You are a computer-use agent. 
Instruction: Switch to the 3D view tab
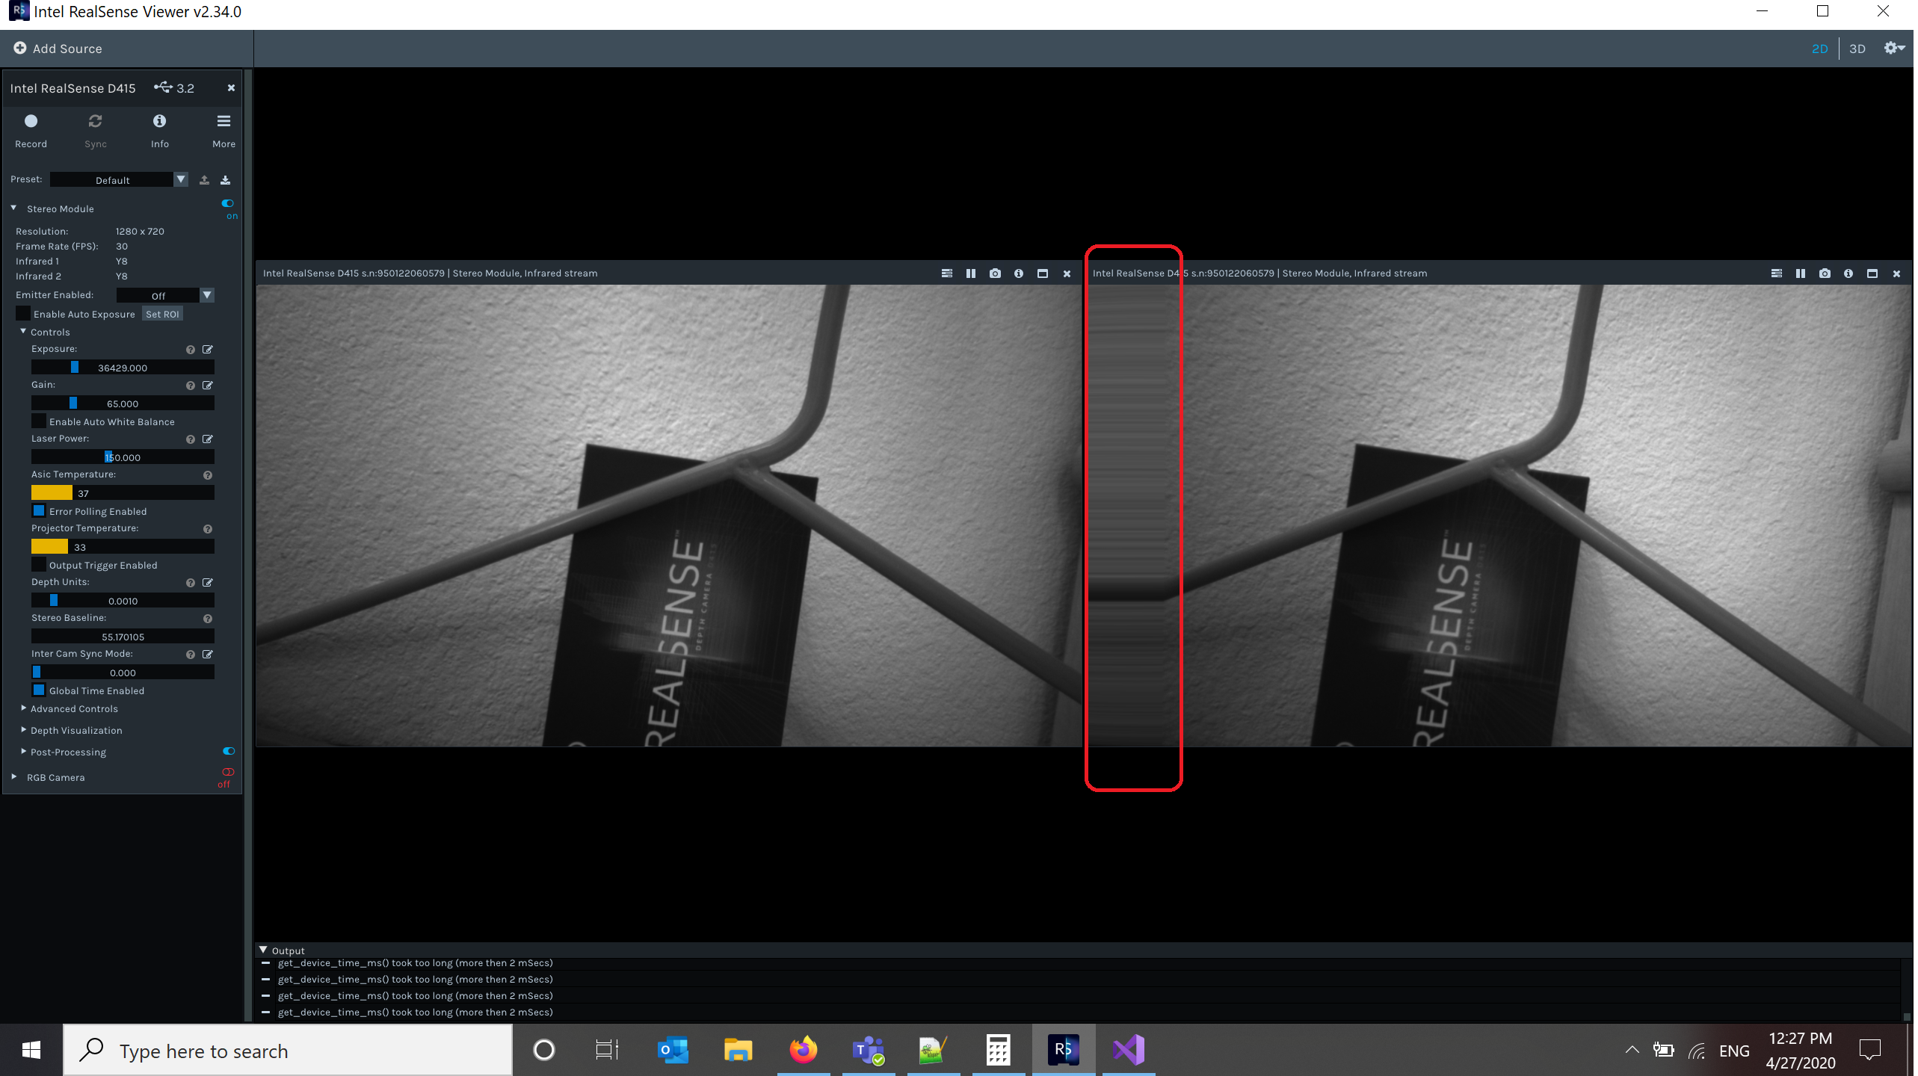pyautogui.click(x=1858, y=48)
